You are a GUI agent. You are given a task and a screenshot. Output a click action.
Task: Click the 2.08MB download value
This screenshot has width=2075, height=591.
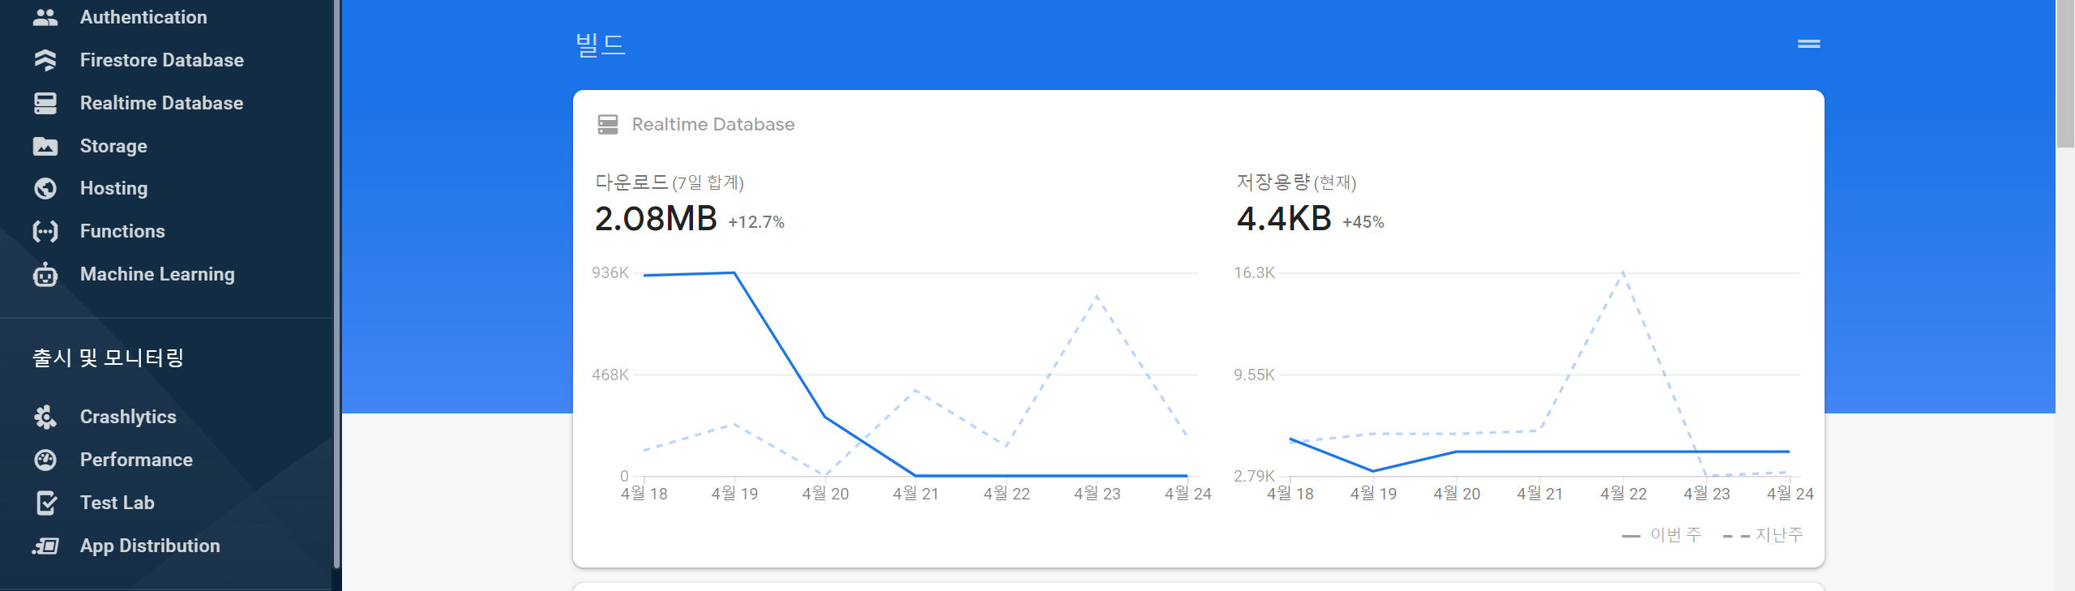tap(656, 219)
